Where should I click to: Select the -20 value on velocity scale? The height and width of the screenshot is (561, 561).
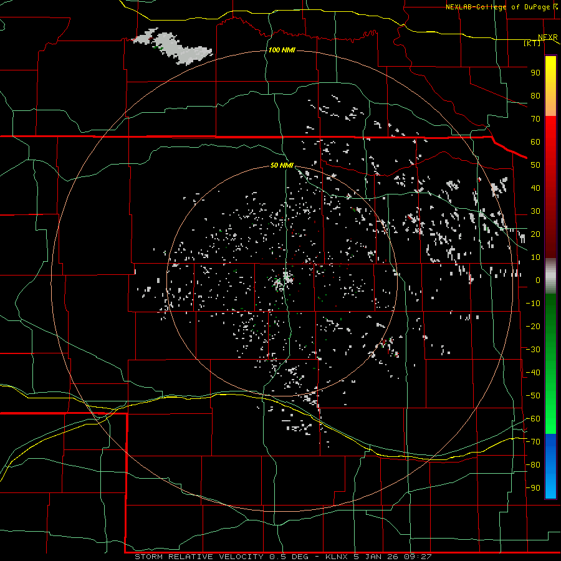coord(533,327)
